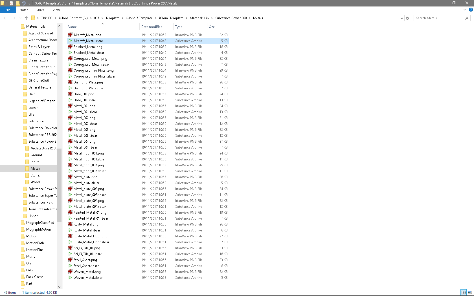Click the Undo icon in quick access toolbar

[24, 3]
